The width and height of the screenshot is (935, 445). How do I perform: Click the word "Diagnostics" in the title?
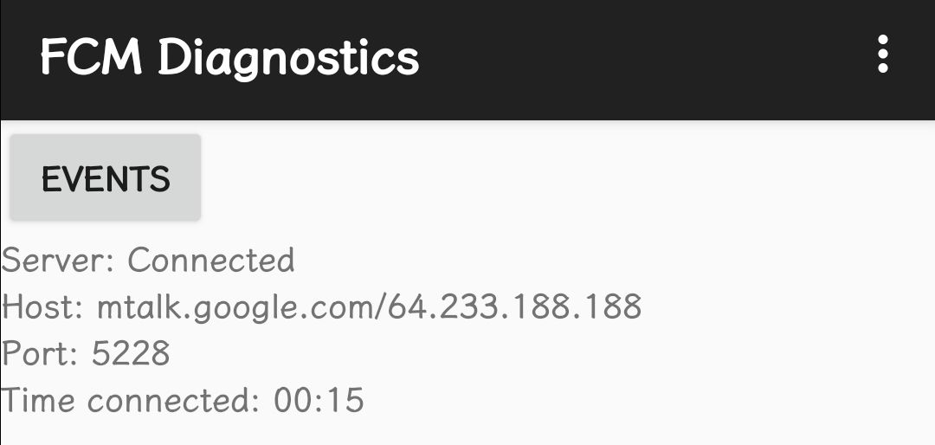tap(288, 57)
